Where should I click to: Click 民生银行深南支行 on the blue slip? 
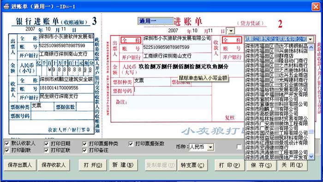[59, 96]
